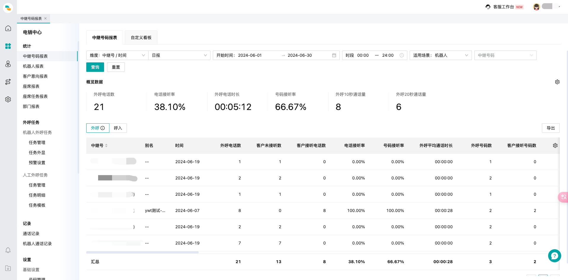Click the app logo at top left
568x280 pixels.
pyautogui.click(x=8, y=8)
